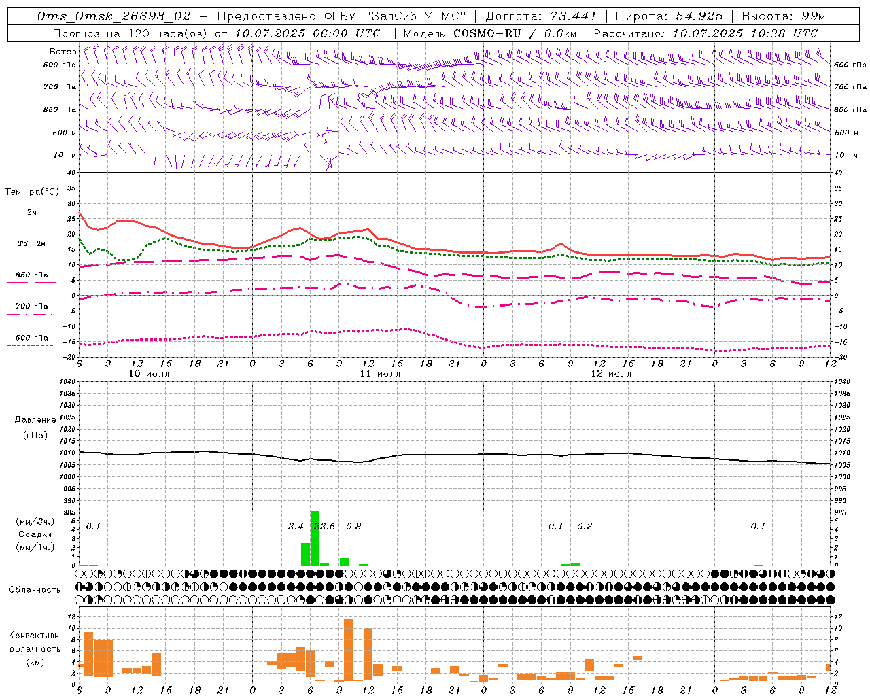Select the text Предоставлено ФГБУ "ЗапСиб УГМС"
Viewport: 870px width, 696px height.
click(342, 16)
